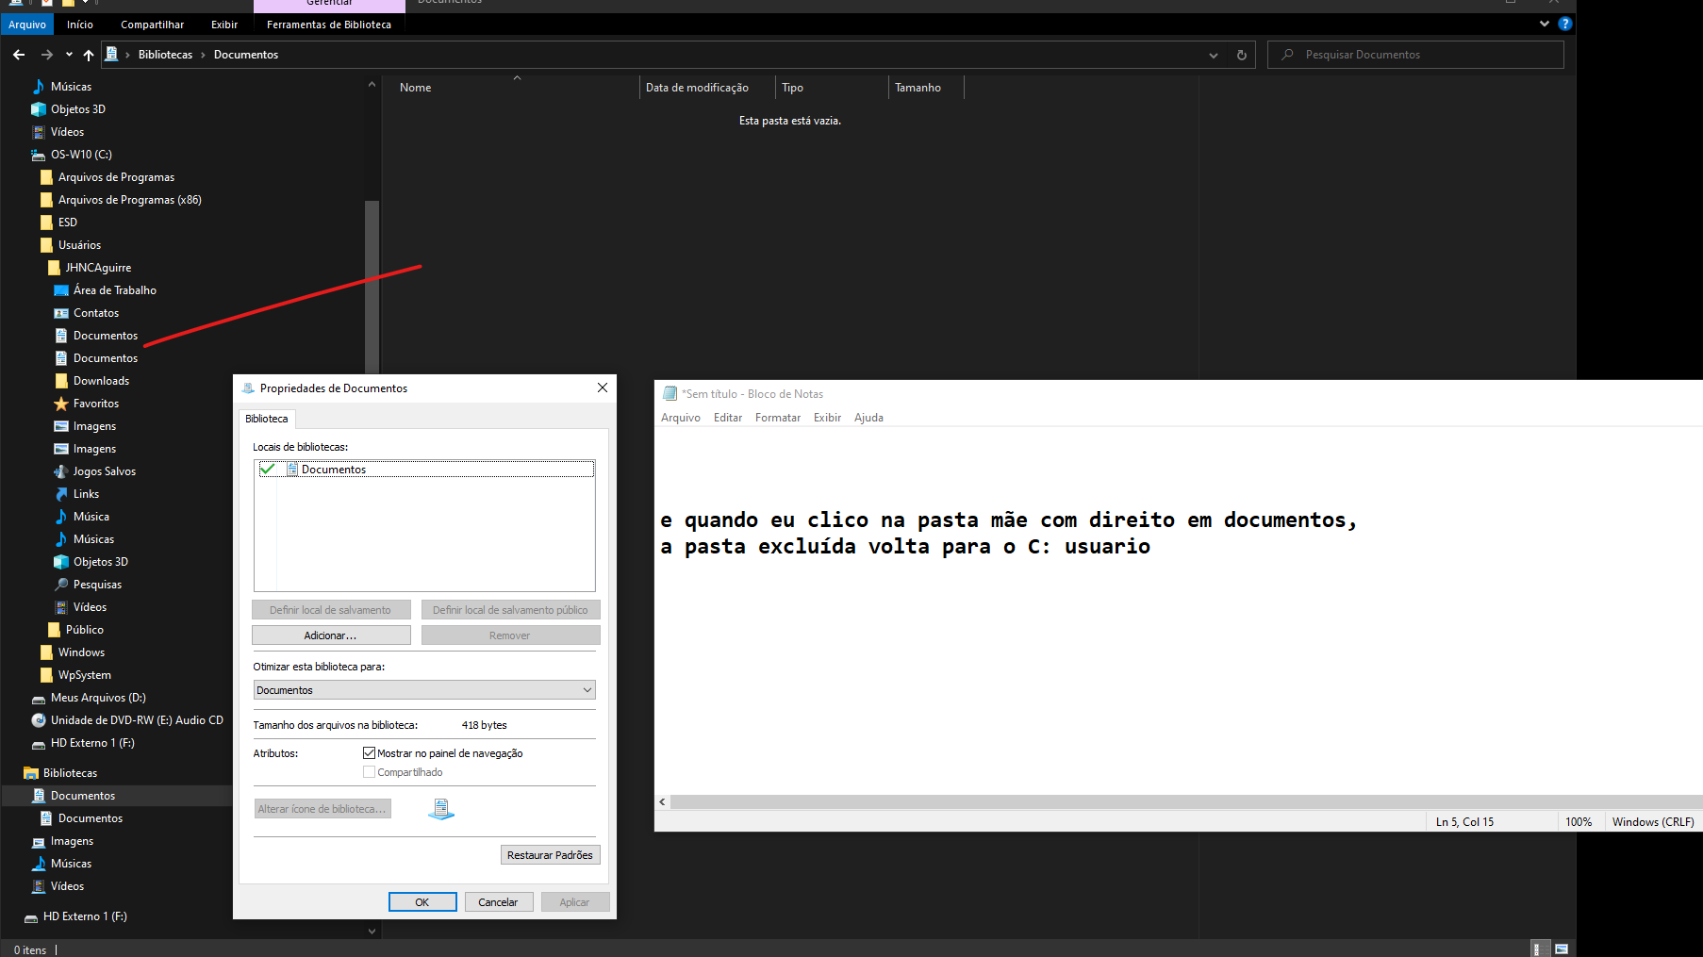Open the Compartilhar ribbon tab
Screen dimensions: 1703x957
(x=153, y=25)
